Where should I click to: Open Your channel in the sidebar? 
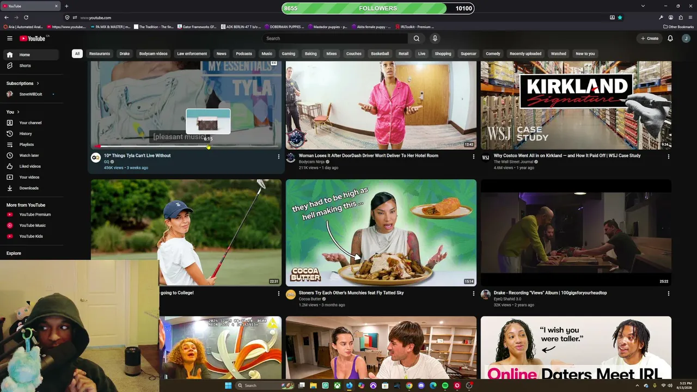point(32,122)
